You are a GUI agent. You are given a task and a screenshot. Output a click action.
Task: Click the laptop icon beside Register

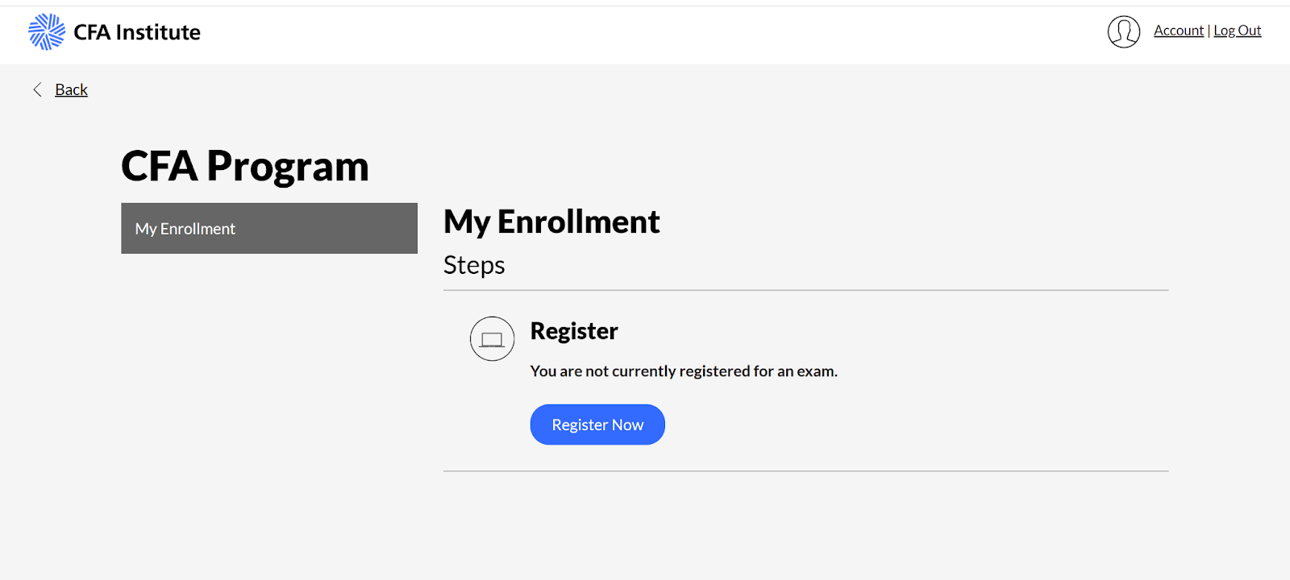pos(492,338)
